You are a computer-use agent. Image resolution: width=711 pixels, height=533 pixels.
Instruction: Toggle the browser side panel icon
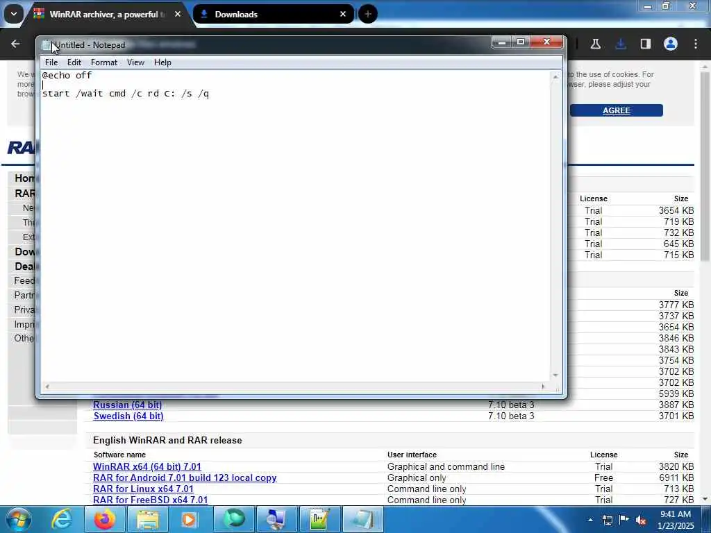pos(645,44)
